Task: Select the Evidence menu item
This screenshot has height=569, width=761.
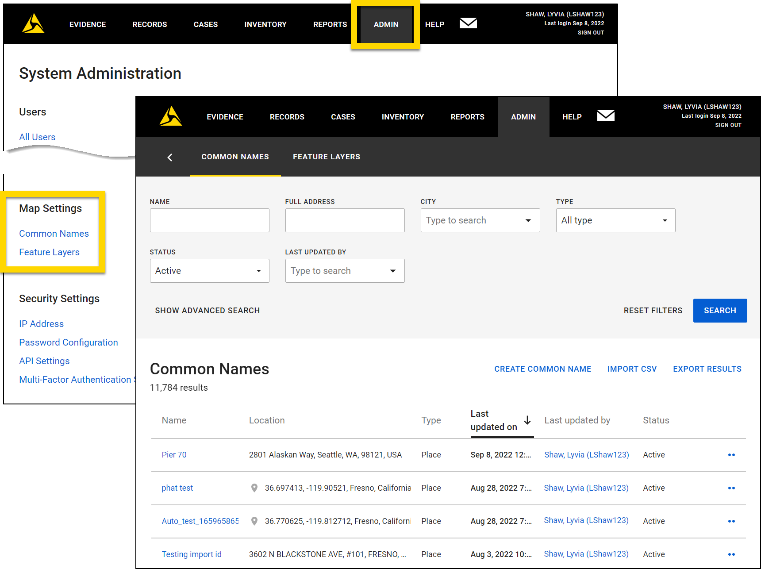Action: pyautogui.click(x=225, y=116)
